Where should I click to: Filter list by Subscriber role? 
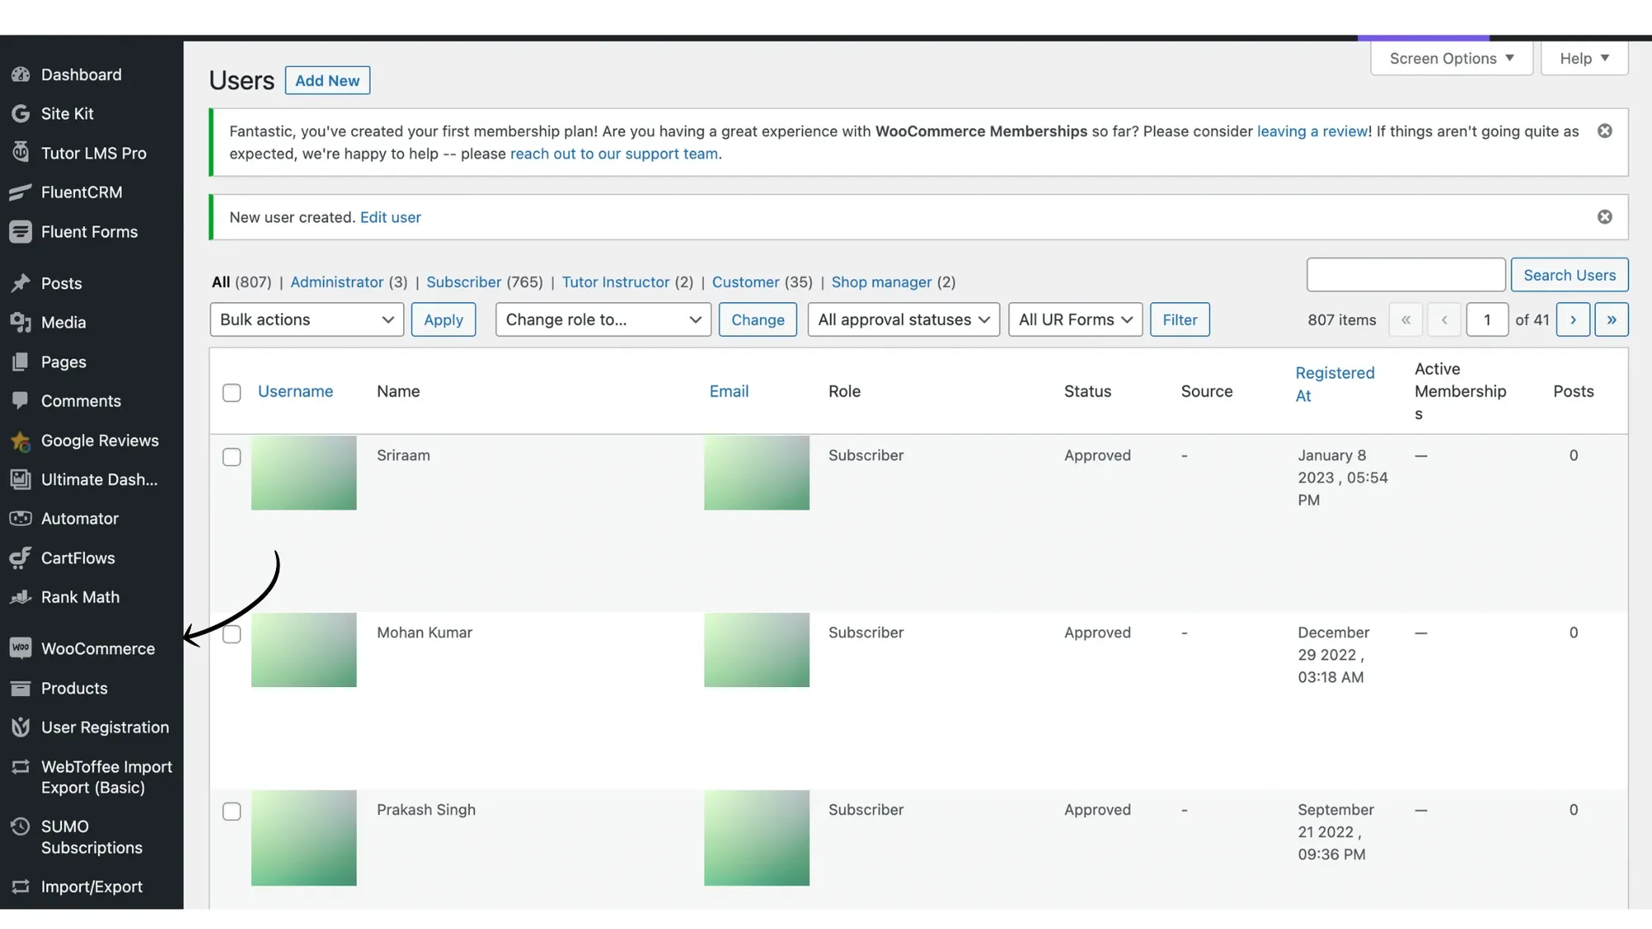463,282
